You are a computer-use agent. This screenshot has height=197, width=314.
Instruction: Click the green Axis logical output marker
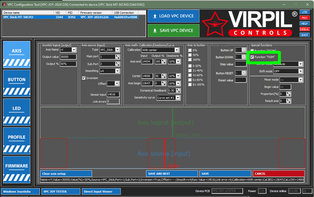pos(173,122)
